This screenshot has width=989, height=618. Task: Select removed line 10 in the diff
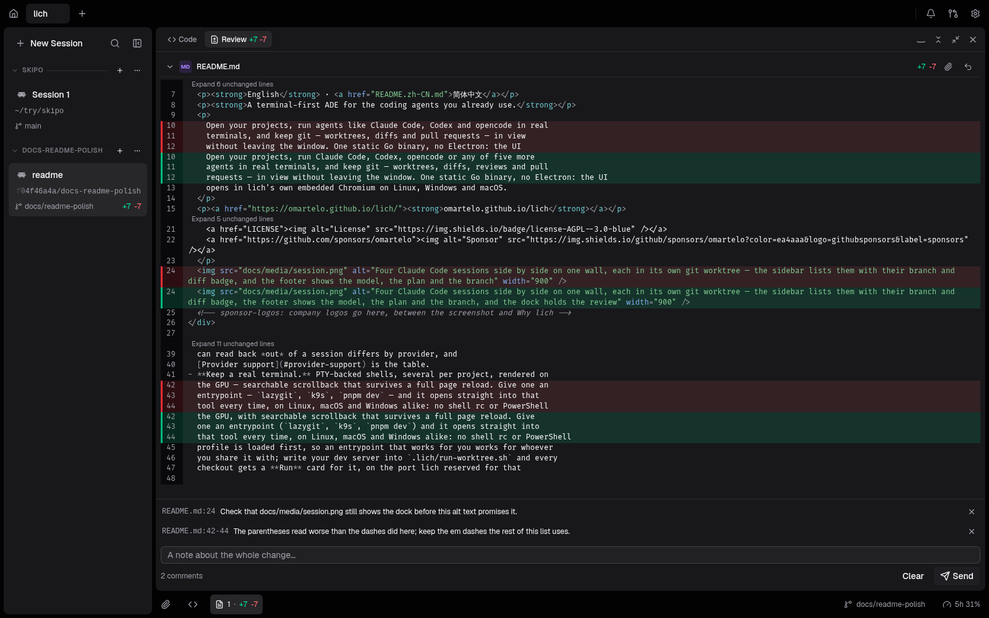coord(572,125)
